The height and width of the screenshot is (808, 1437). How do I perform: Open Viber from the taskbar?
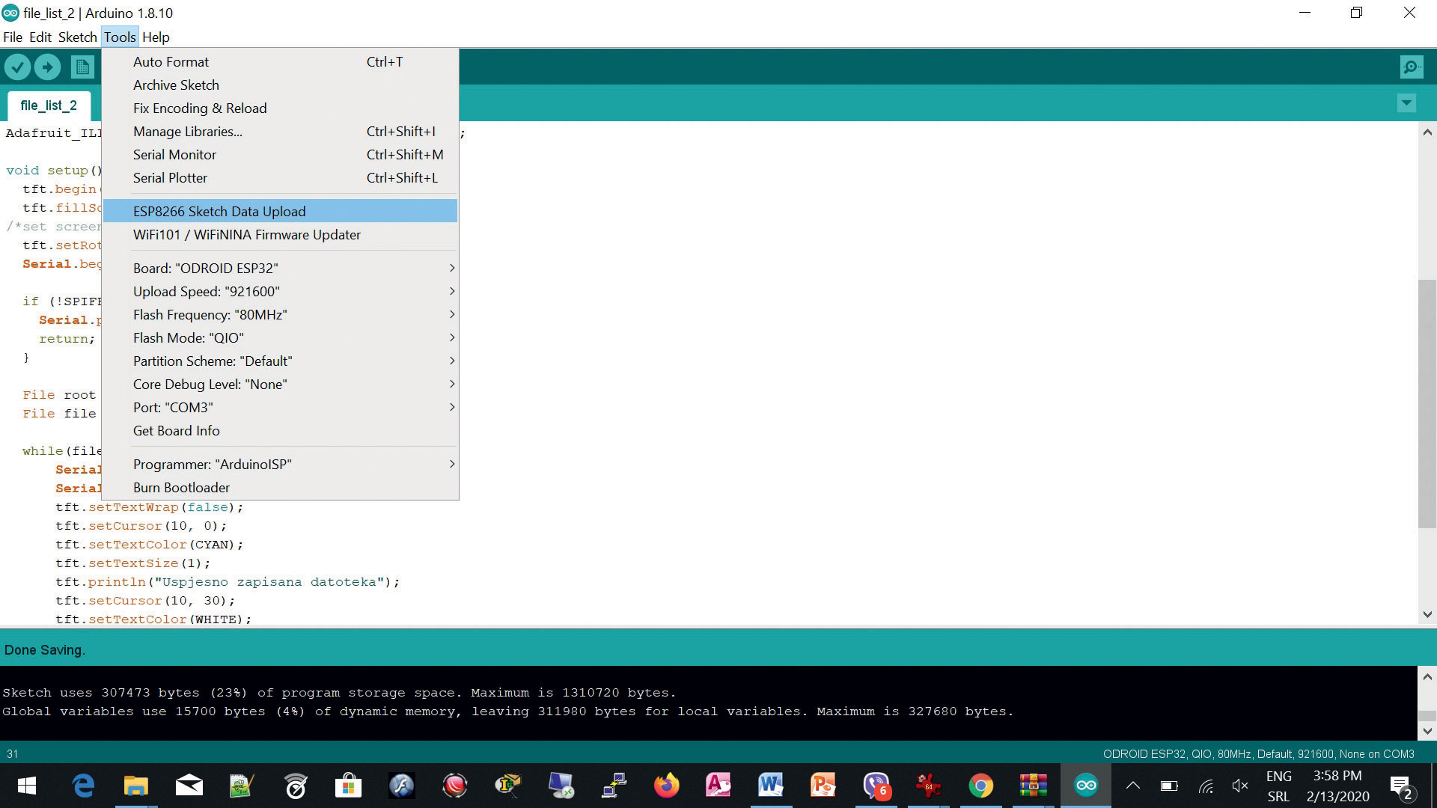point(876,786)
